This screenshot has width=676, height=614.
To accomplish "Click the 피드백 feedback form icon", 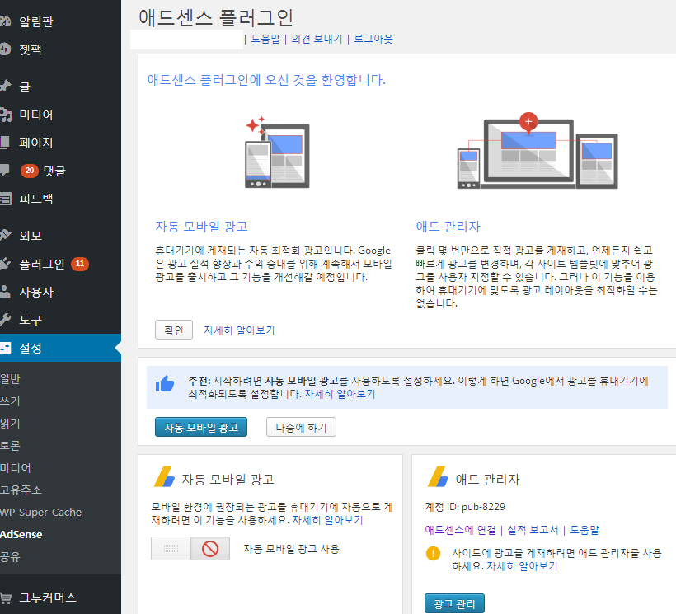I will tap(6, 199).
